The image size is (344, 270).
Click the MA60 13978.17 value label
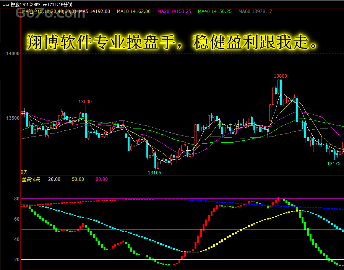click(255, 11)
